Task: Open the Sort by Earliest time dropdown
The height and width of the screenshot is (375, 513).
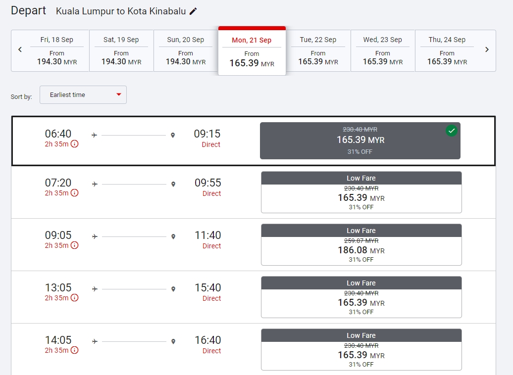Action: coord(83,95)
